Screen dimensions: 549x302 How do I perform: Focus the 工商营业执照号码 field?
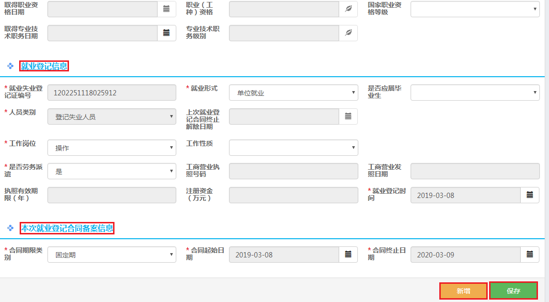(293, 171)
